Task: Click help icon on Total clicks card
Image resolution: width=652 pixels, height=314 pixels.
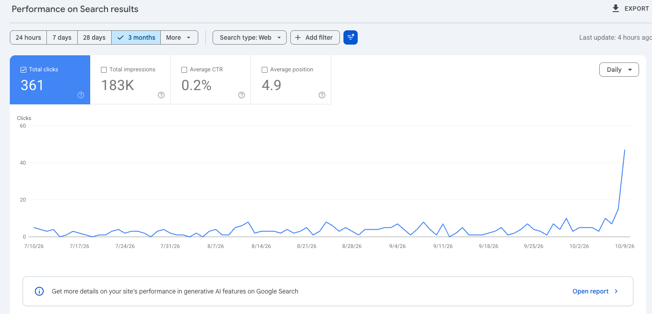Action: pyautogui.click(x=81, y=95)
